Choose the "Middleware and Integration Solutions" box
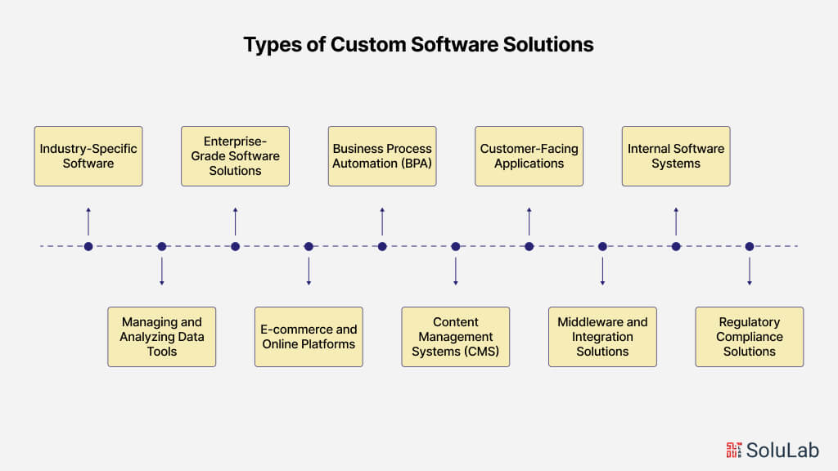 click(x=602, y=336)
